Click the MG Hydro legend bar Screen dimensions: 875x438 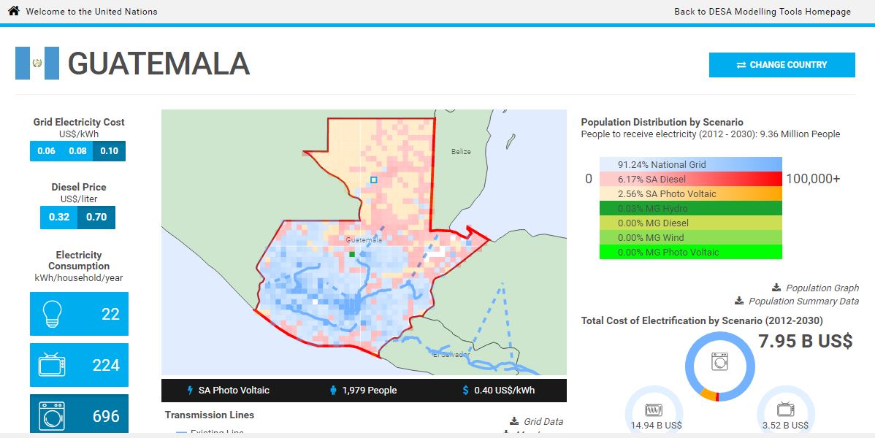(x=691, y=208)
